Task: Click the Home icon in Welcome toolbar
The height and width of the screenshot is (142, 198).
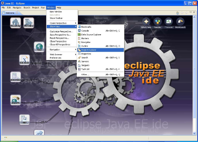Action: click(x=178, y=13)
